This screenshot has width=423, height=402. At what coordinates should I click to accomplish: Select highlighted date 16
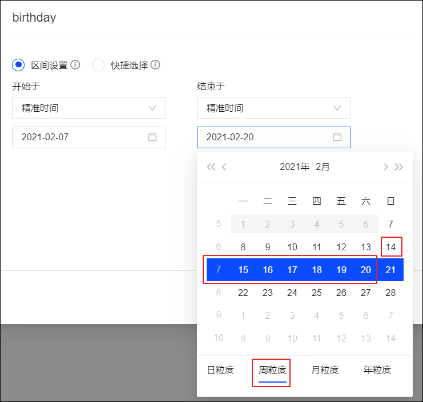coord(268,270)
